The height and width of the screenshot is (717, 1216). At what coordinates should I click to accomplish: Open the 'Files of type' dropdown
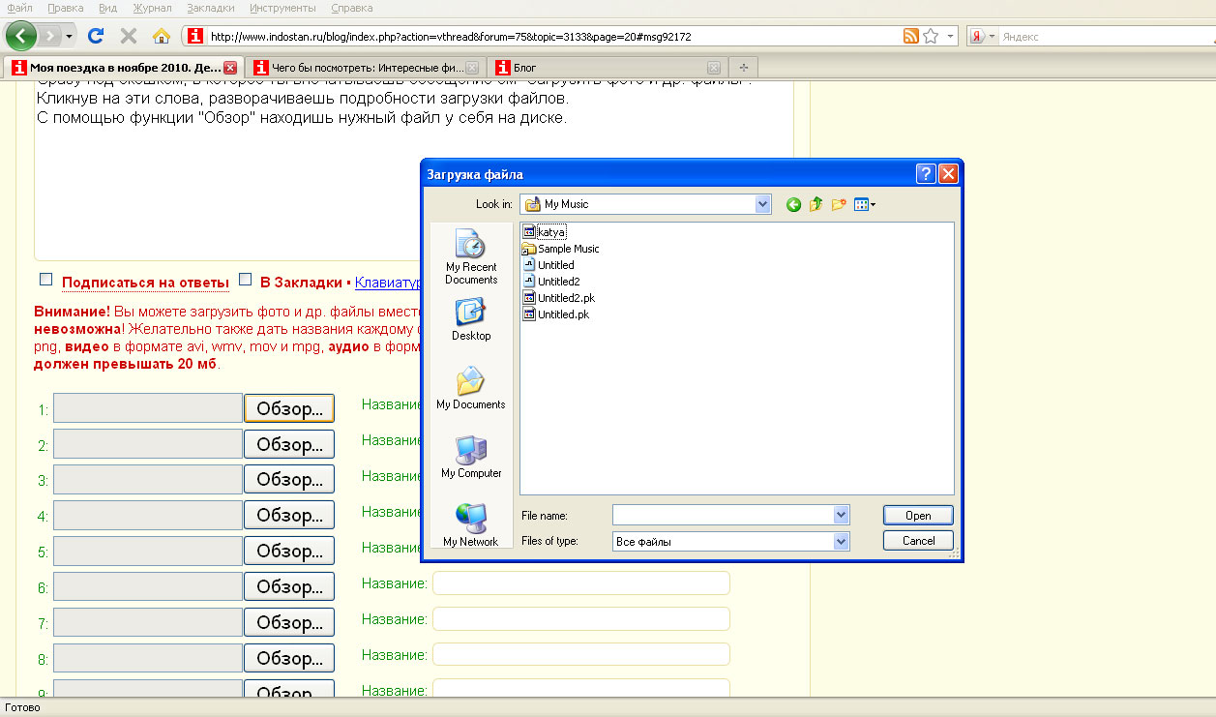(x=841, y=542)
